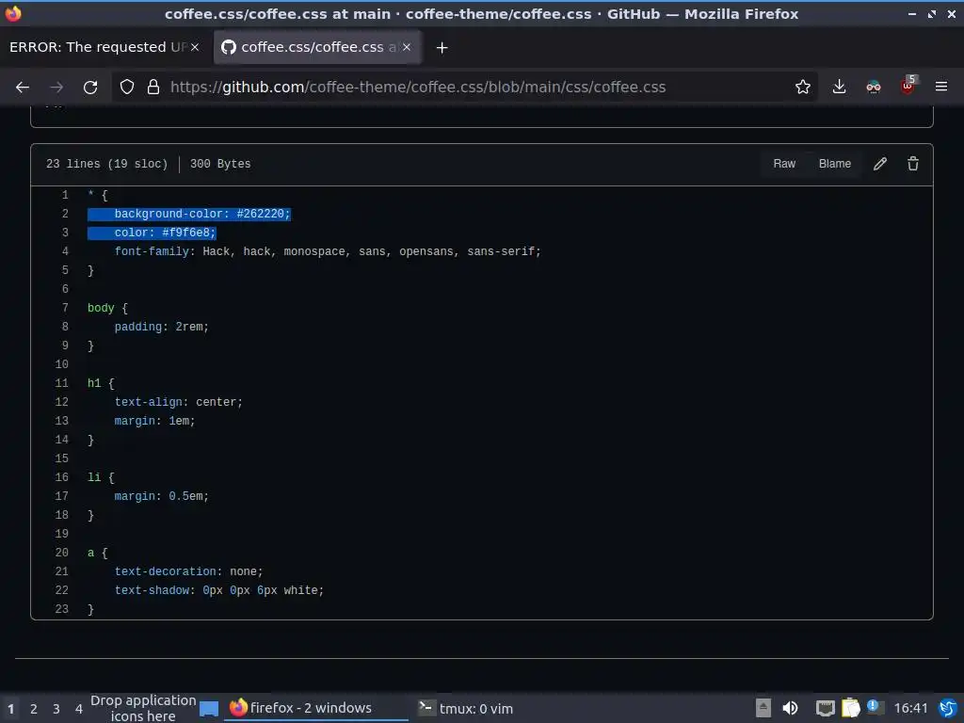Switch to workspace 1 in taskbar

point(10,709)
